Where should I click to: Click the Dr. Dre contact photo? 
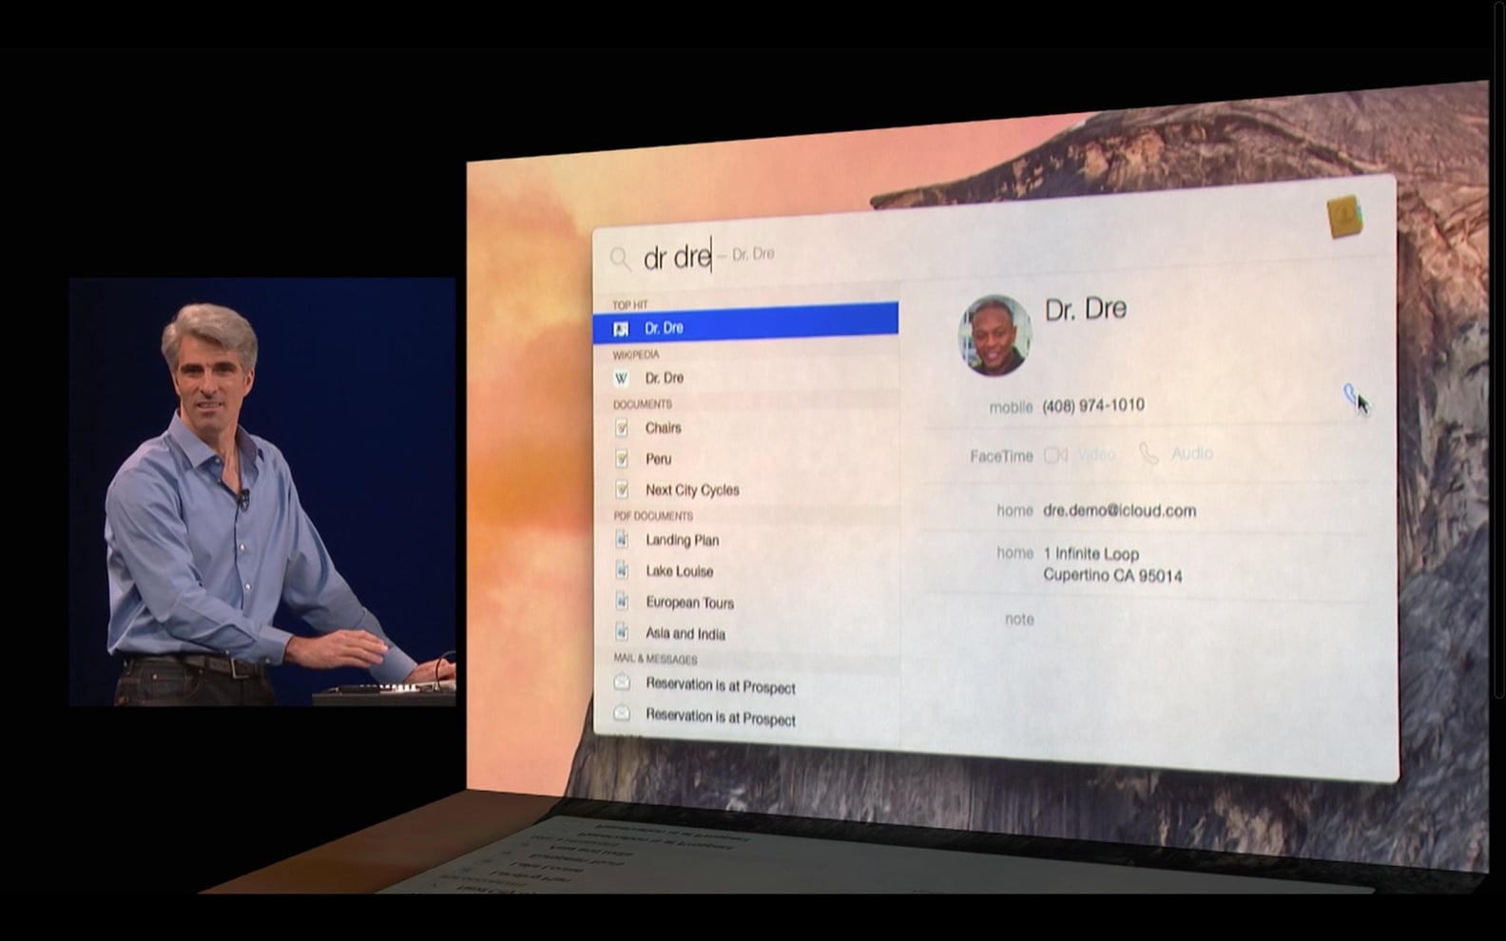pos(994,336)
